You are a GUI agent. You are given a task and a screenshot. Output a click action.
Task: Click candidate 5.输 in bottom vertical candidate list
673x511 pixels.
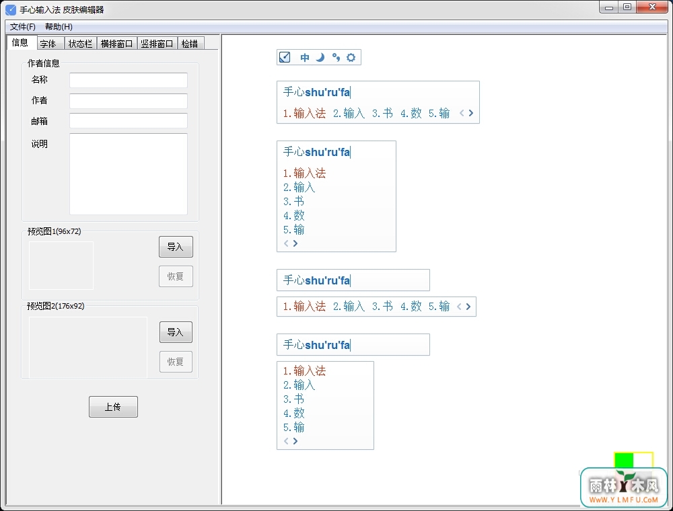293,427
